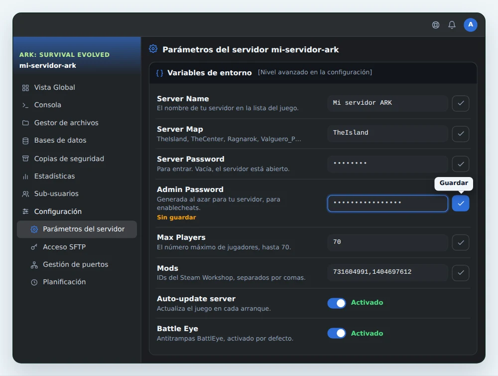The image size is (498, 376).
Task: Click the 'Guardar' tooltip label
Action: pos(454,183)
